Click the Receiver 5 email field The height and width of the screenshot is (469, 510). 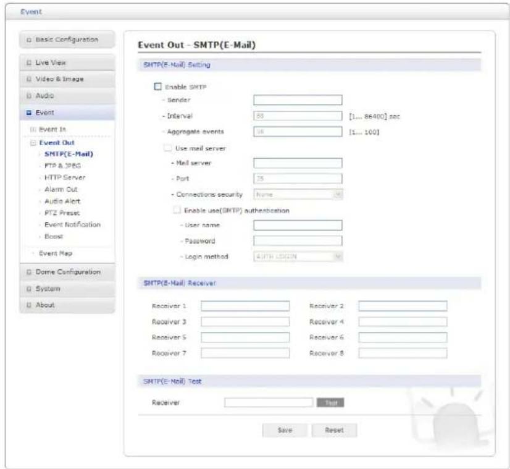click(245, 337)
